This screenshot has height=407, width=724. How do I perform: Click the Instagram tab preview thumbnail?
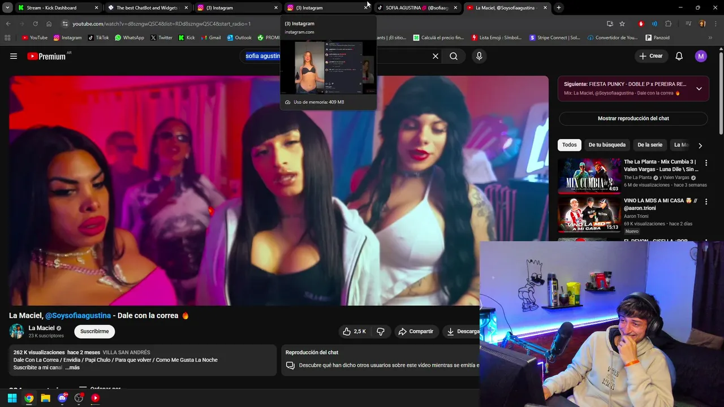pos(328,67)
